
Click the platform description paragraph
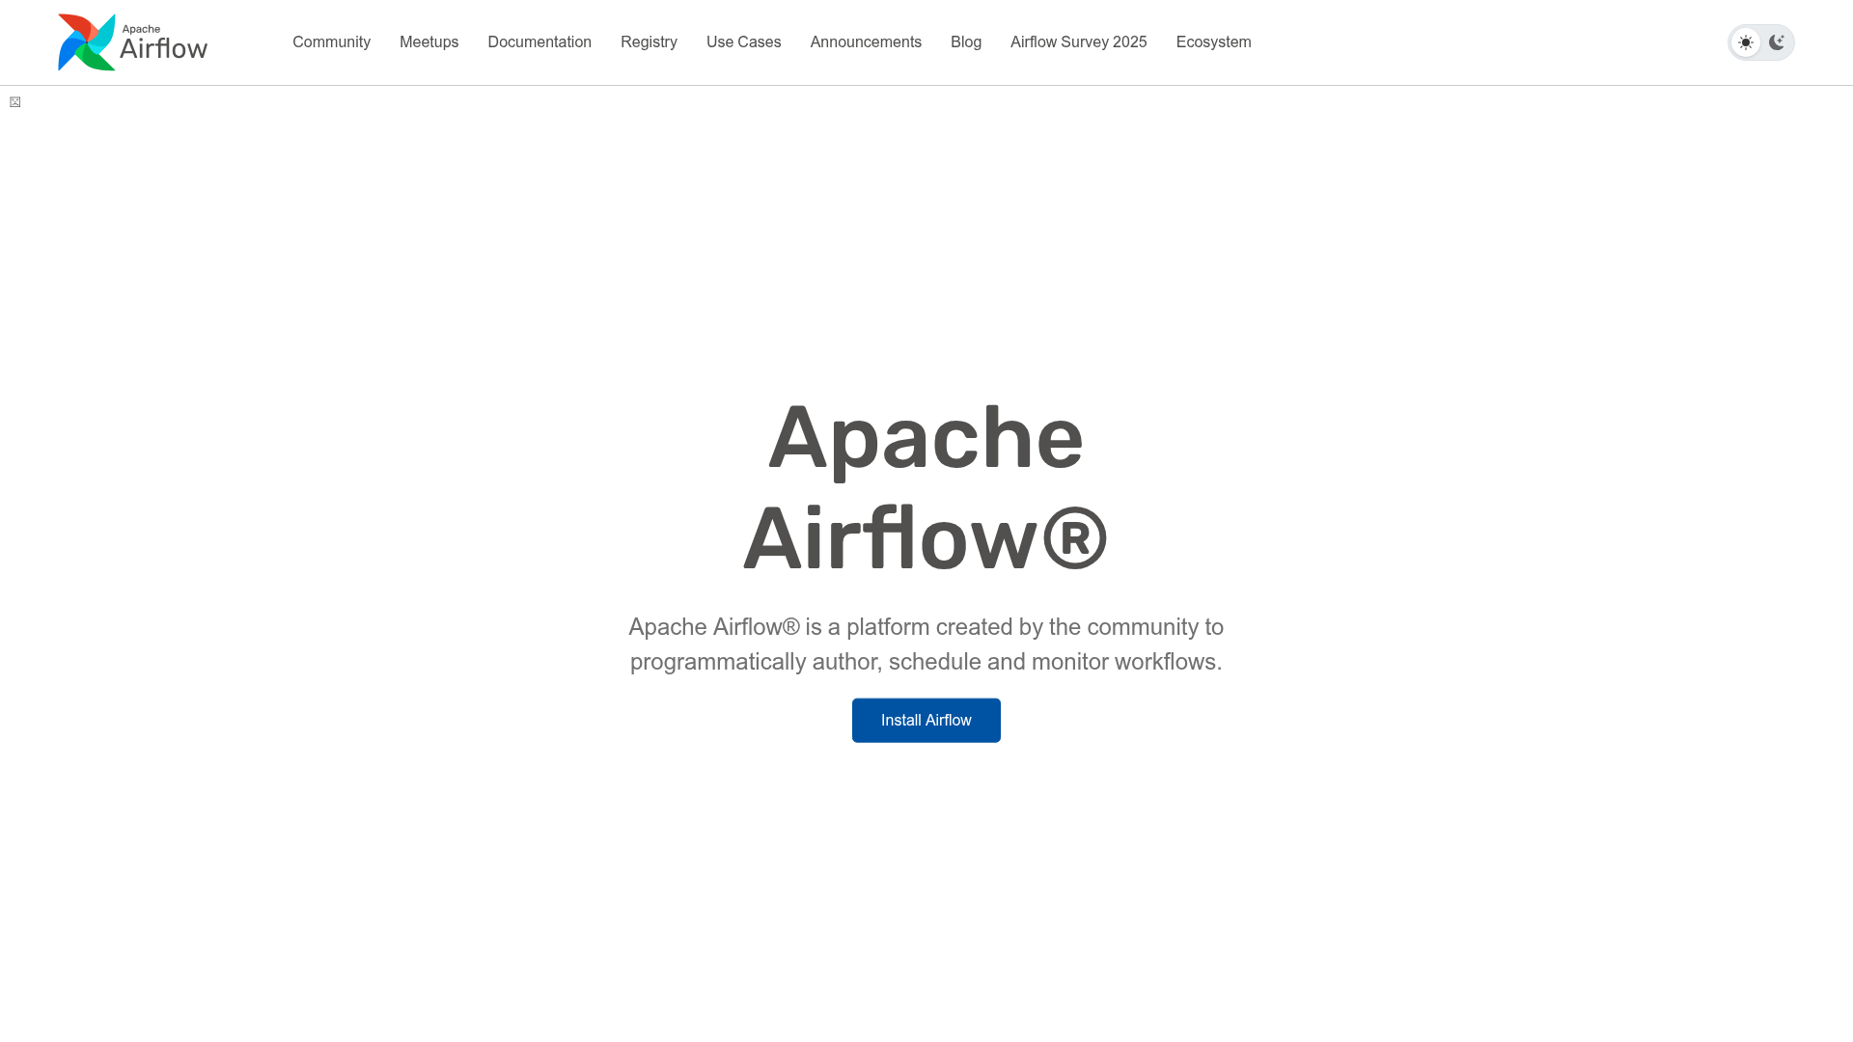tap(926, 644)
